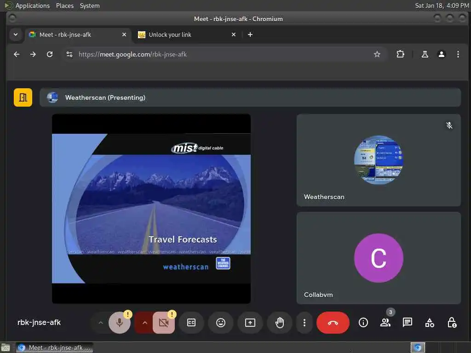
Task: Click the Collabvm name label
Action: (318, 295)
